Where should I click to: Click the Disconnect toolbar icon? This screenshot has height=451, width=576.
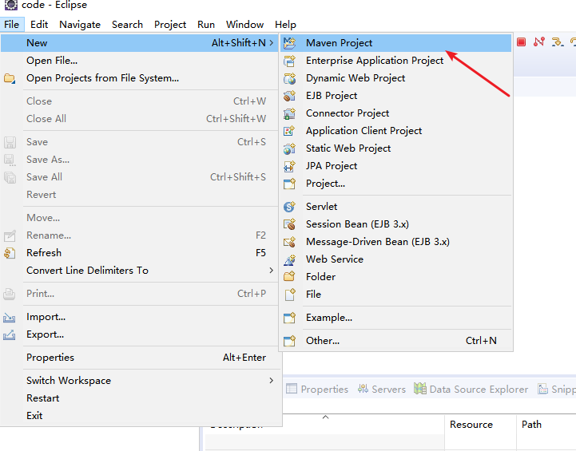[539, 42]
